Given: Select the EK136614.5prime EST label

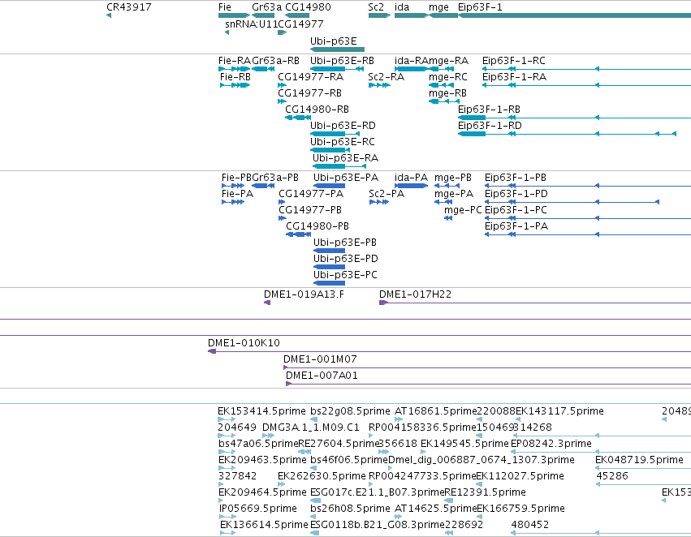Looking at the screenshot, I should coord(264,525).
